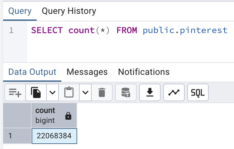The image size is (234, 149).
Task: Copy selected data with Copy icon
Action: click(36, 92)
